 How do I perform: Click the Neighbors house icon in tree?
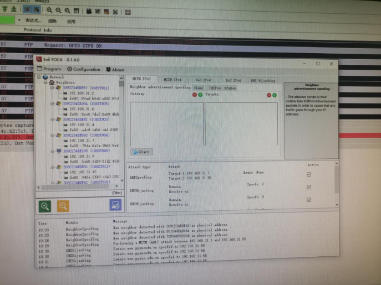(x=52, y=82)
